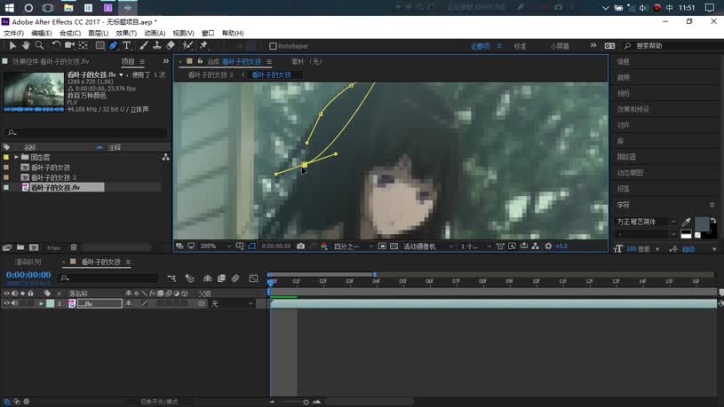Open the graph editor icon
This screenshot has width=724, height=407.
(253, 278)
